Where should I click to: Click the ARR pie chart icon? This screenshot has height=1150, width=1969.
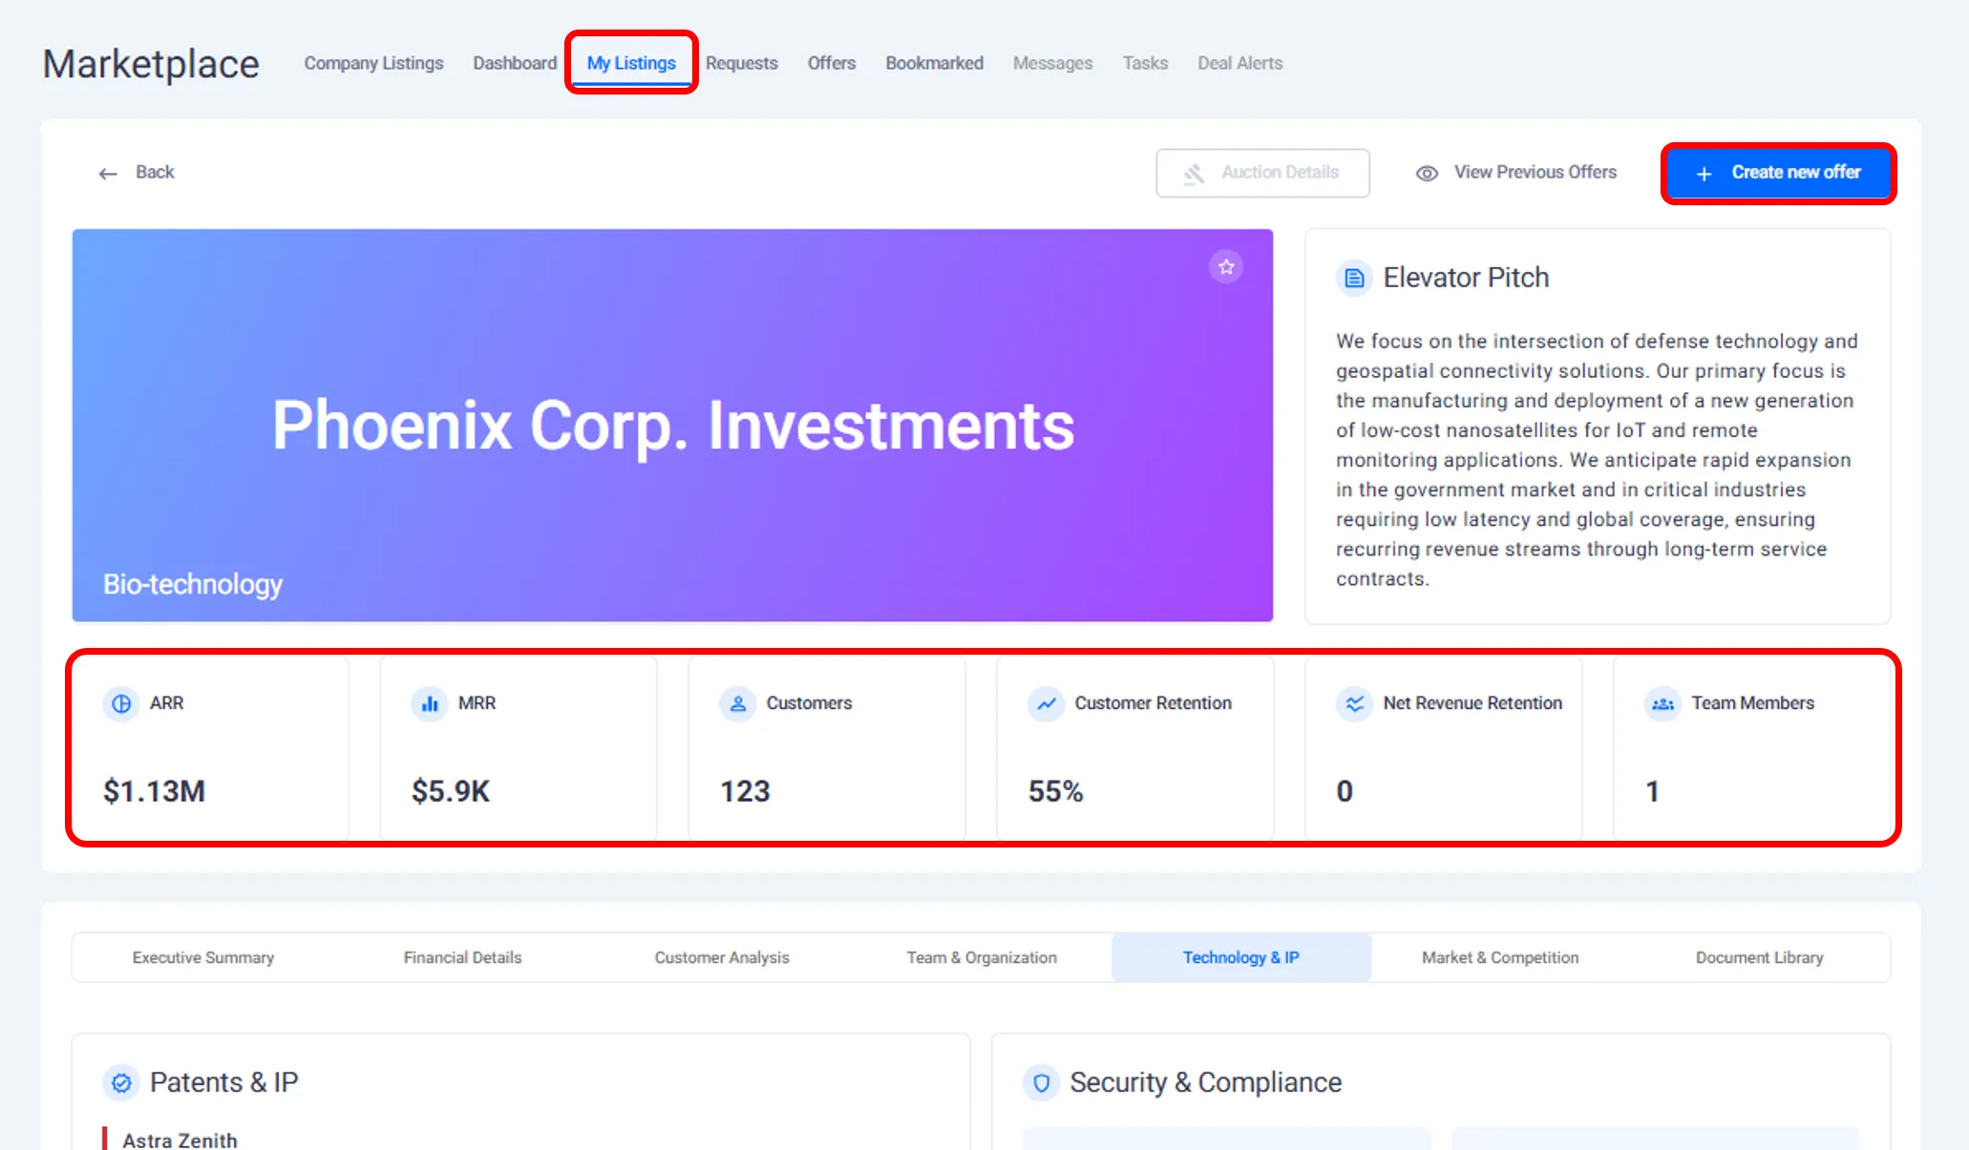coord(121,703)
